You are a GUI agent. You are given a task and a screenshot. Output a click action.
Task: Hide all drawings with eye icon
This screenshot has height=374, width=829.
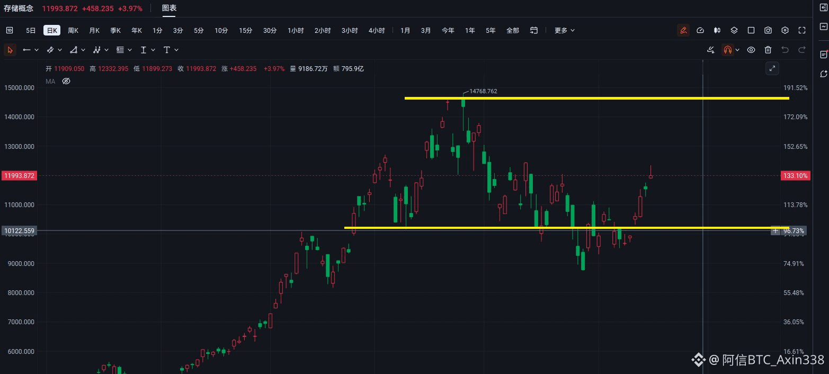point(751,50)
